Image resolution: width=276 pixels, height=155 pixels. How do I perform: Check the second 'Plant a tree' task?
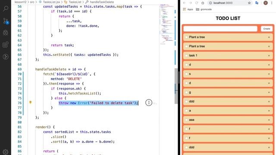187,46
